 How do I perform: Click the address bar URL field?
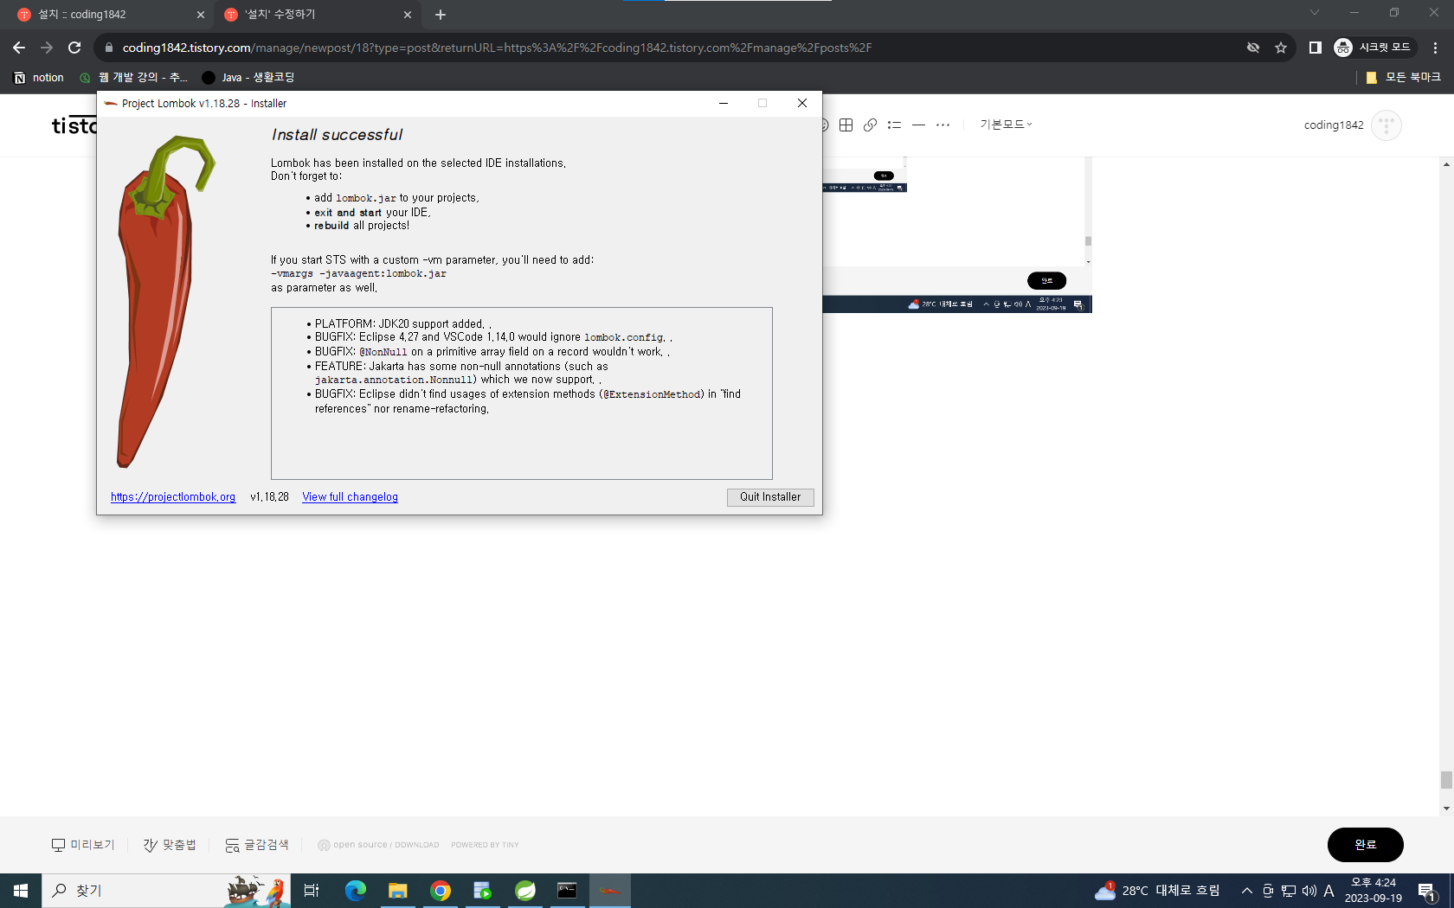pos(497,48)
